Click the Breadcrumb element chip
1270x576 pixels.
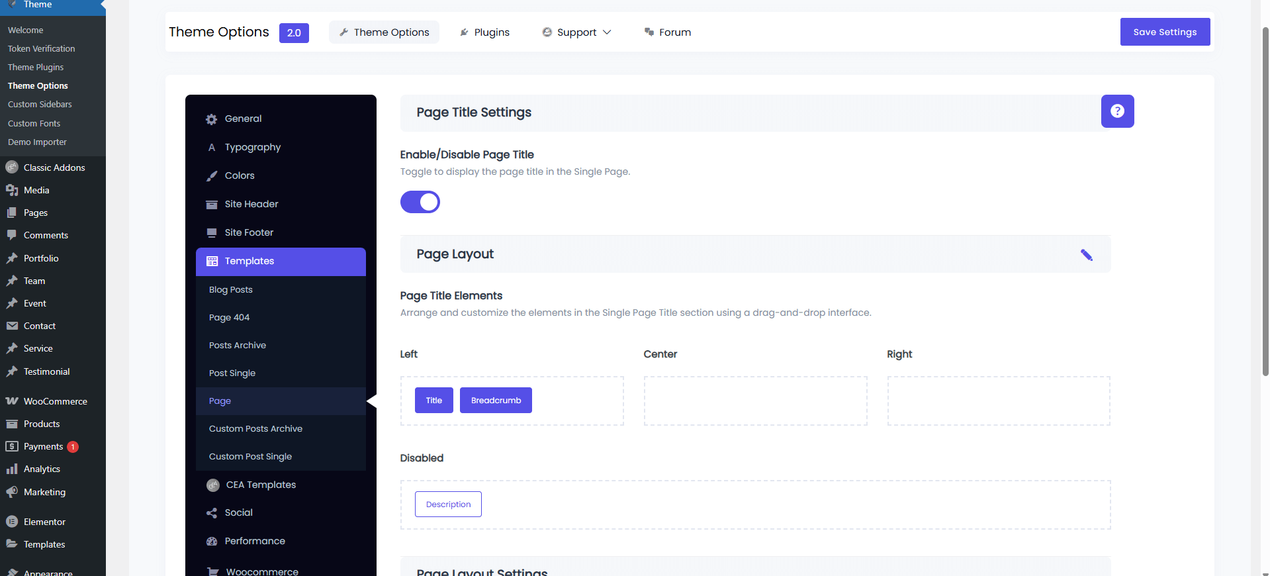(496, 401)
